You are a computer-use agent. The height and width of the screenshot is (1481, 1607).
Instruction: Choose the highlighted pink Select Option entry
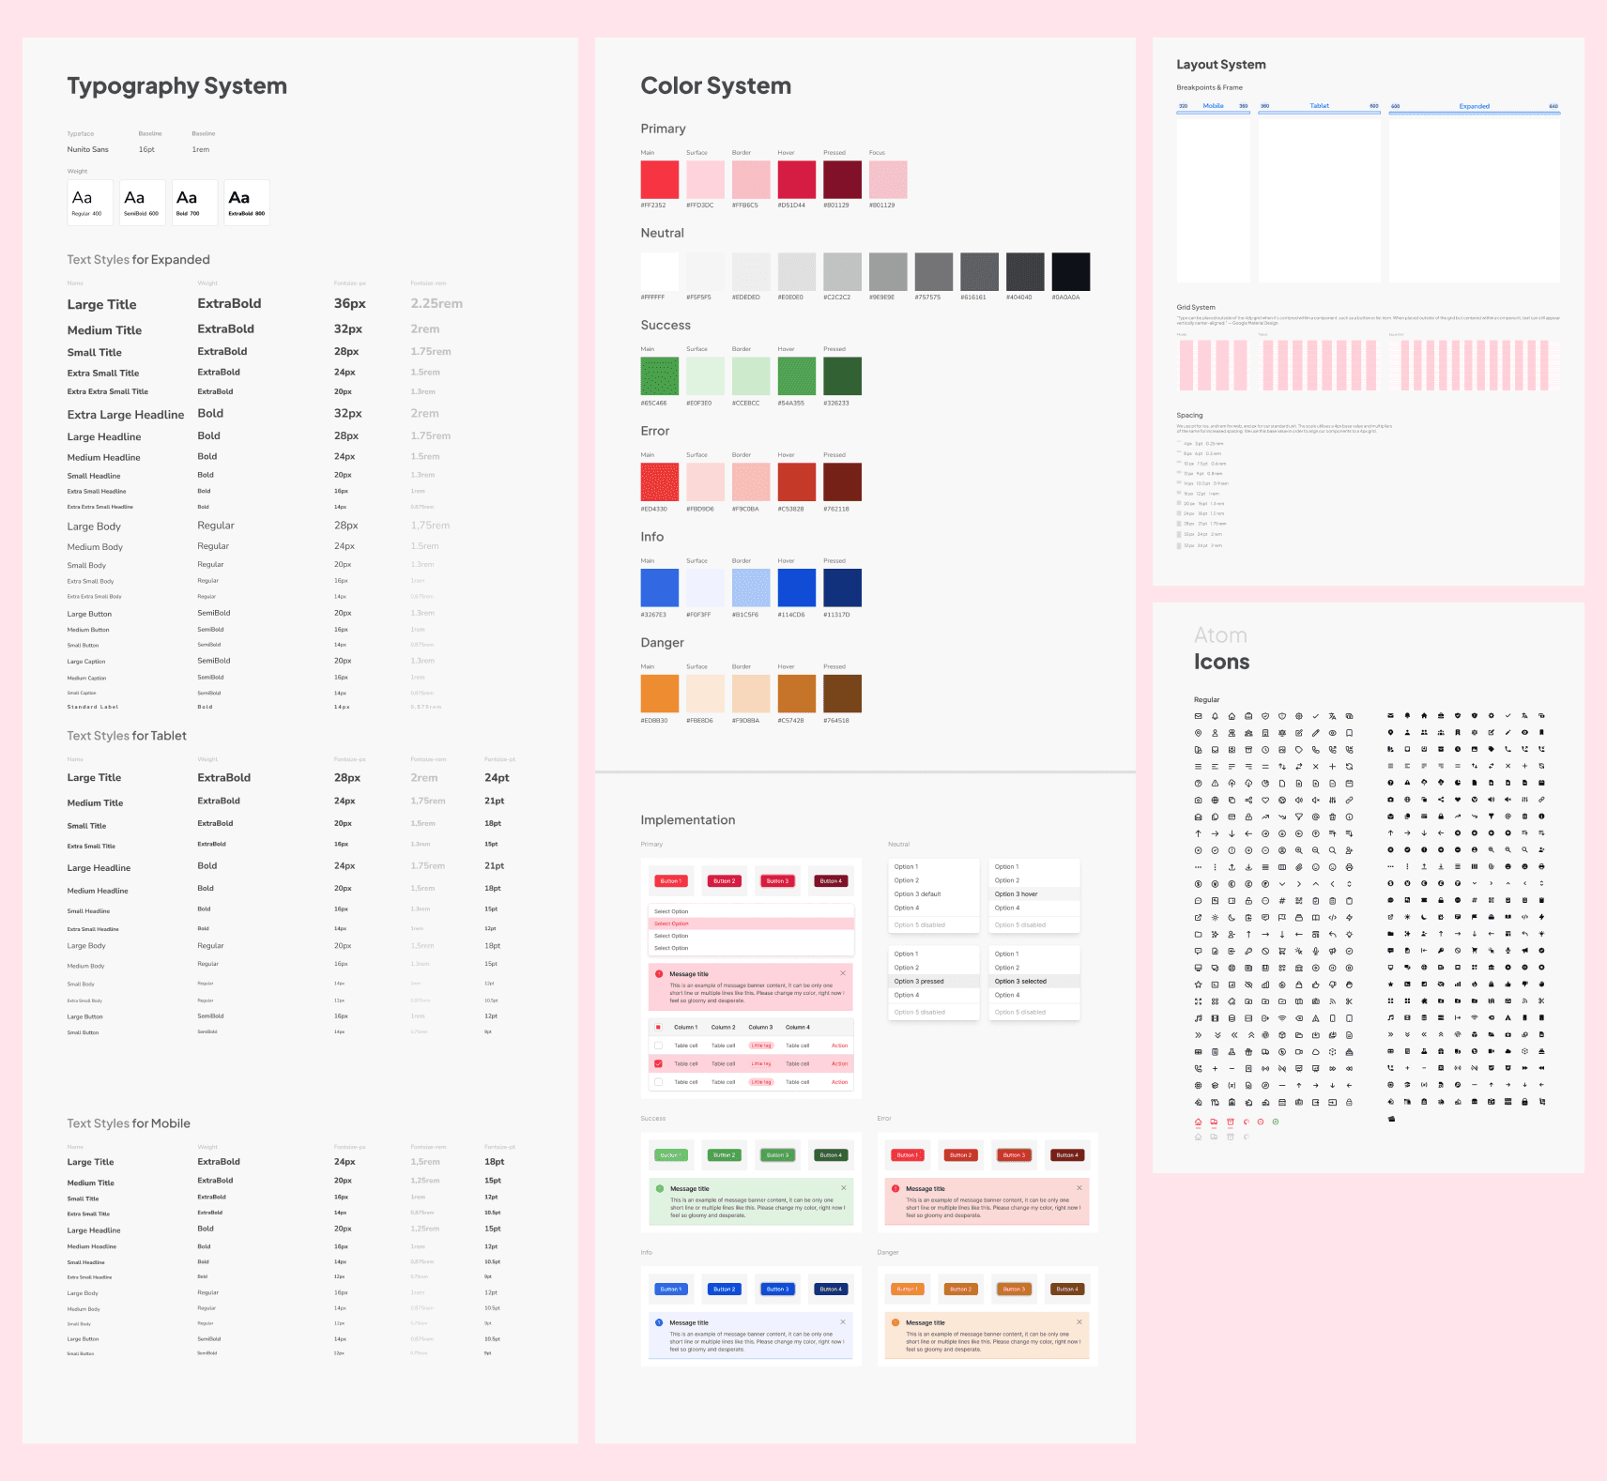(751, 924)
